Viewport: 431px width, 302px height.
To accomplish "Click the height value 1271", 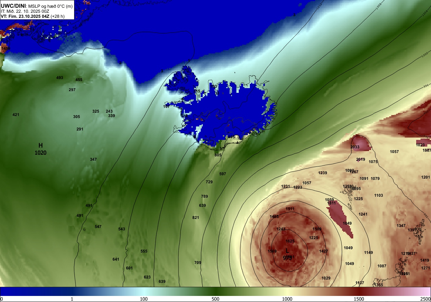I will point(426,268).
